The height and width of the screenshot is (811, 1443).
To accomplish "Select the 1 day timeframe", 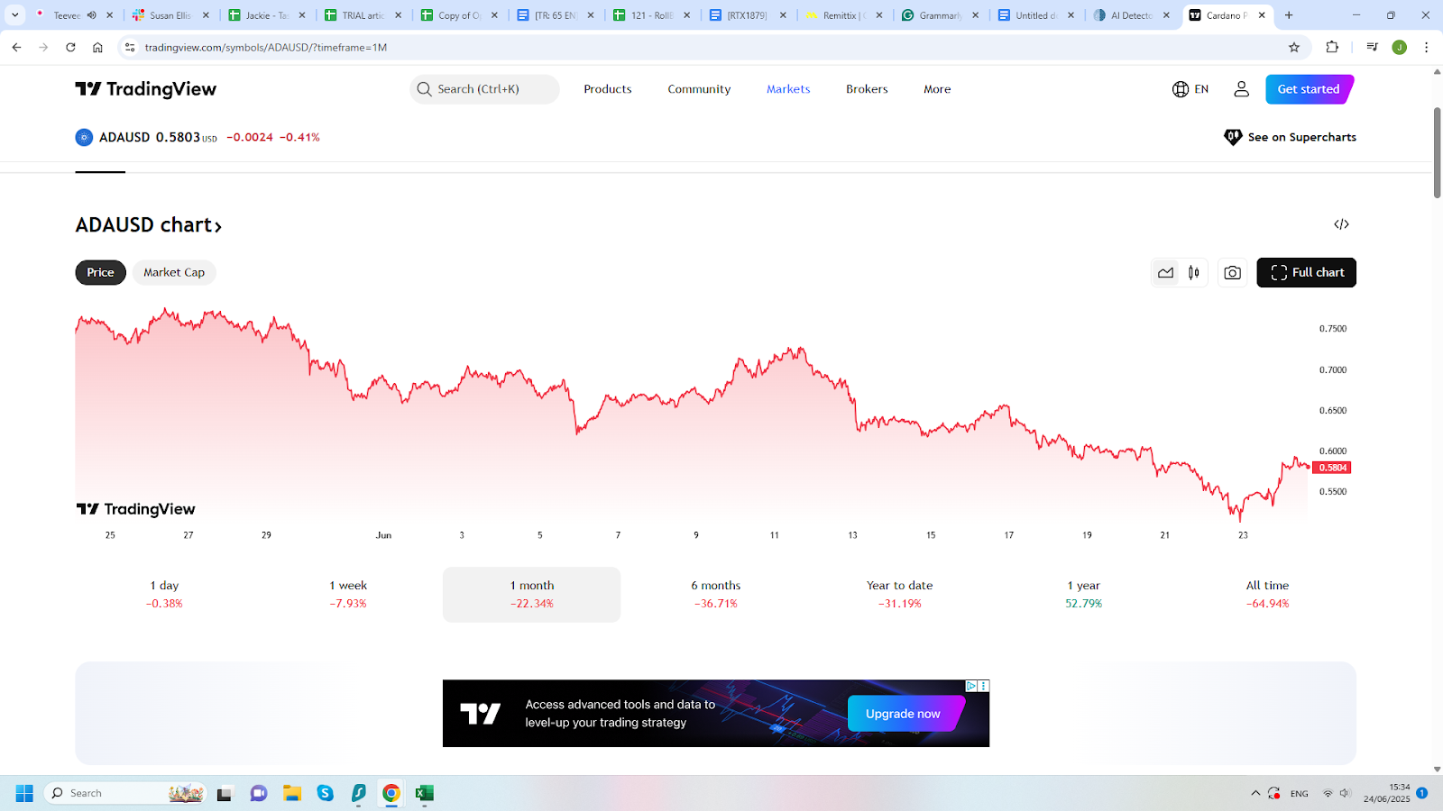I will pyautogui.click(x=164, y=595).
